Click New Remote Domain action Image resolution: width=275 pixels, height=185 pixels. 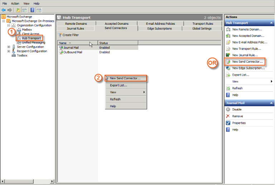(247, 29)
